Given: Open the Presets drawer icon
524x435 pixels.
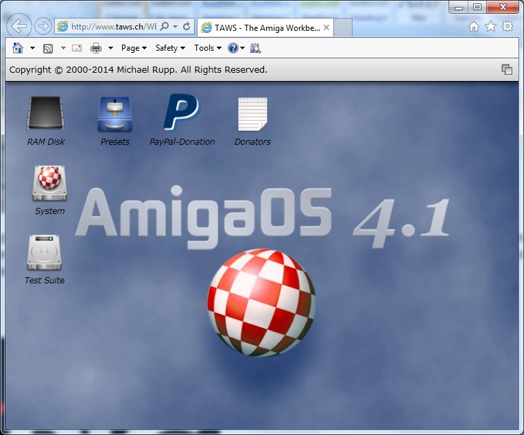Looking at the screenshot, I should point(115,115).
